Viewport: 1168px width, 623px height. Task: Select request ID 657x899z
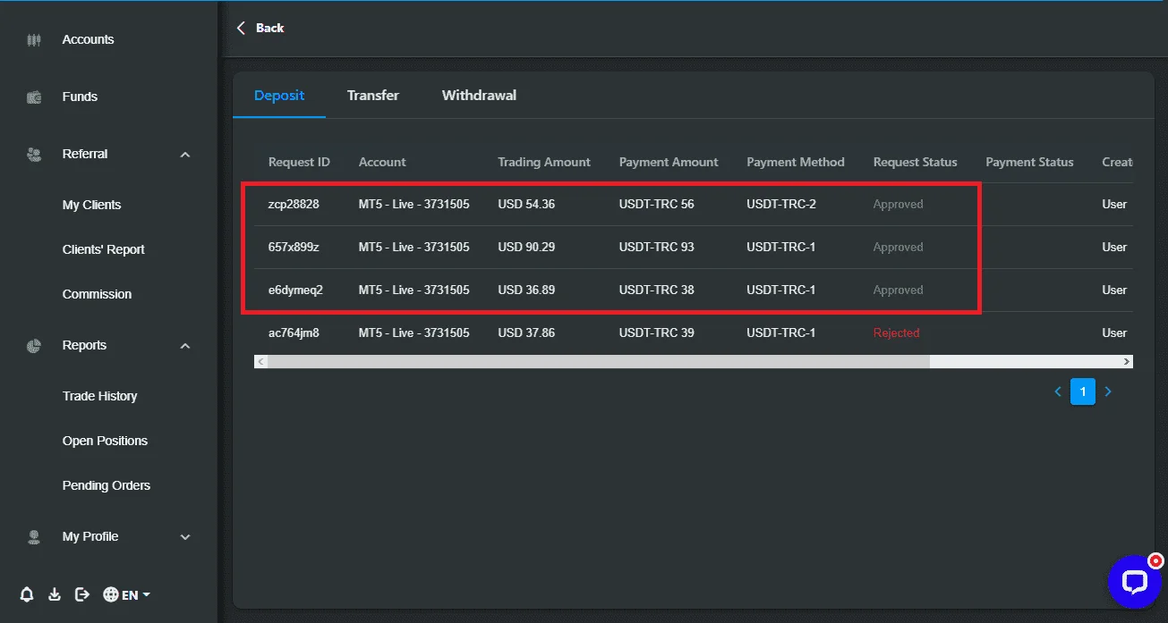294,248
